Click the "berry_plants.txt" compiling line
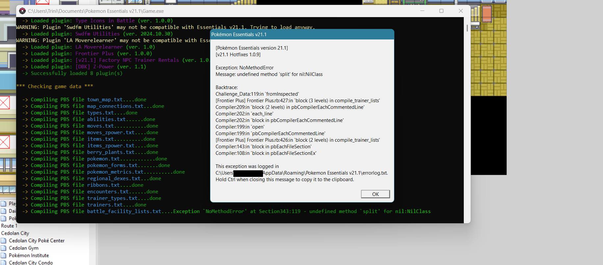 pos(90,152)
